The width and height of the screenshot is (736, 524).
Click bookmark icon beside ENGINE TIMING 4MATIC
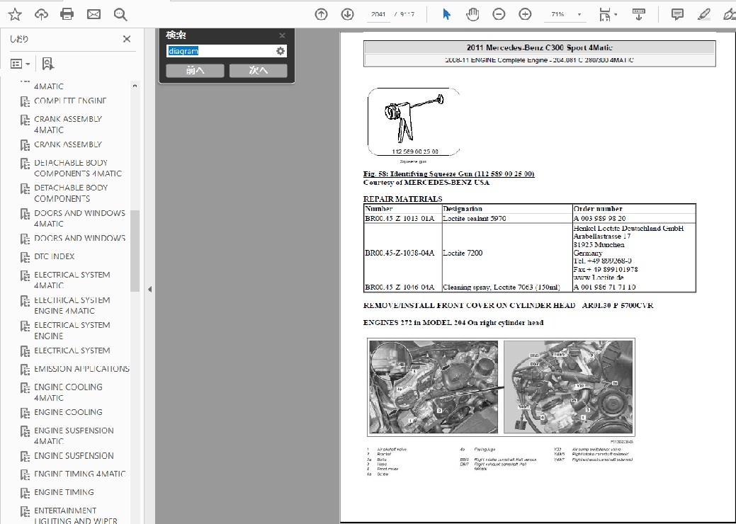pyautogui.click(x=25, y=474)
